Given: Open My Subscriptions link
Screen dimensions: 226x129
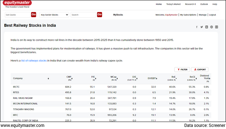Looking at the screenshot, I should point(188,15).
